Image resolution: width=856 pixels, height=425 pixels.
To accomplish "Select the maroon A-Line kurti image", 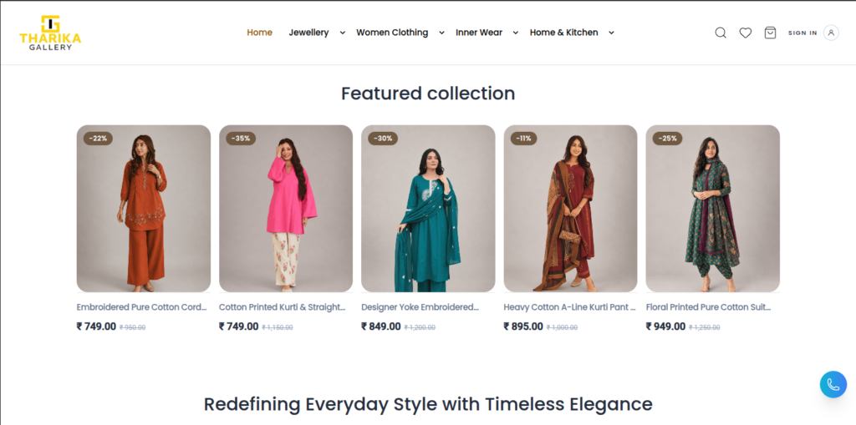I will tap(570, 209).
